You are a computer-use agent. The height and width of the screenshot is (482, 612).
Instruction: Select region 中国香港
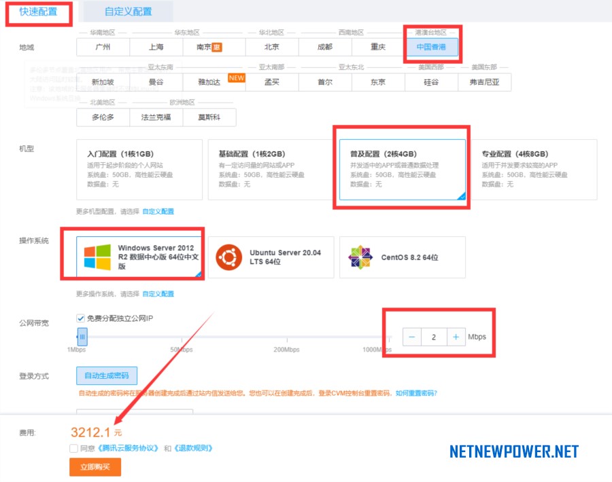click(x=431, y=47)
